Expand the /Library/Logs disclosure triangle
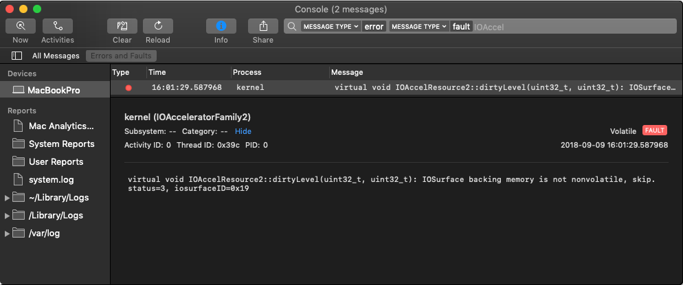 (x=7, y=216)
